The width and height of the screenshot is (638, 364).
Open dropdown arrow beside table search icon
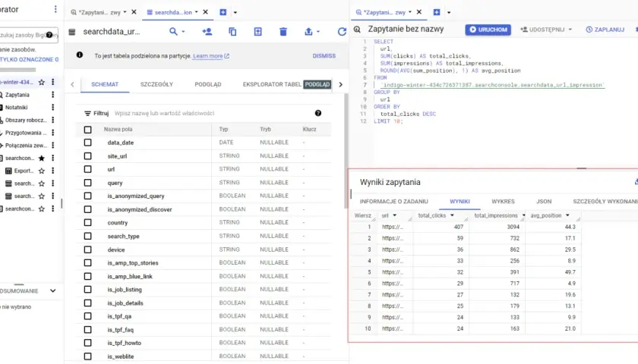pyautogui.click(x=183, y=32)
